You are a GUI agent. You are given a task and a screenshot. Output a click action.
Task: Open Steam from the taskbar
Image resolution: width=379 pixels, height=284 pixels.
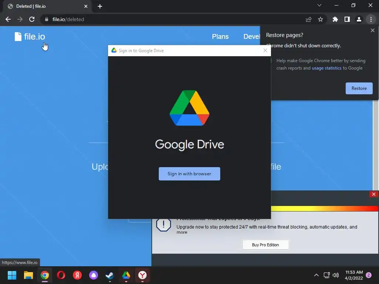tap(110, 275)
